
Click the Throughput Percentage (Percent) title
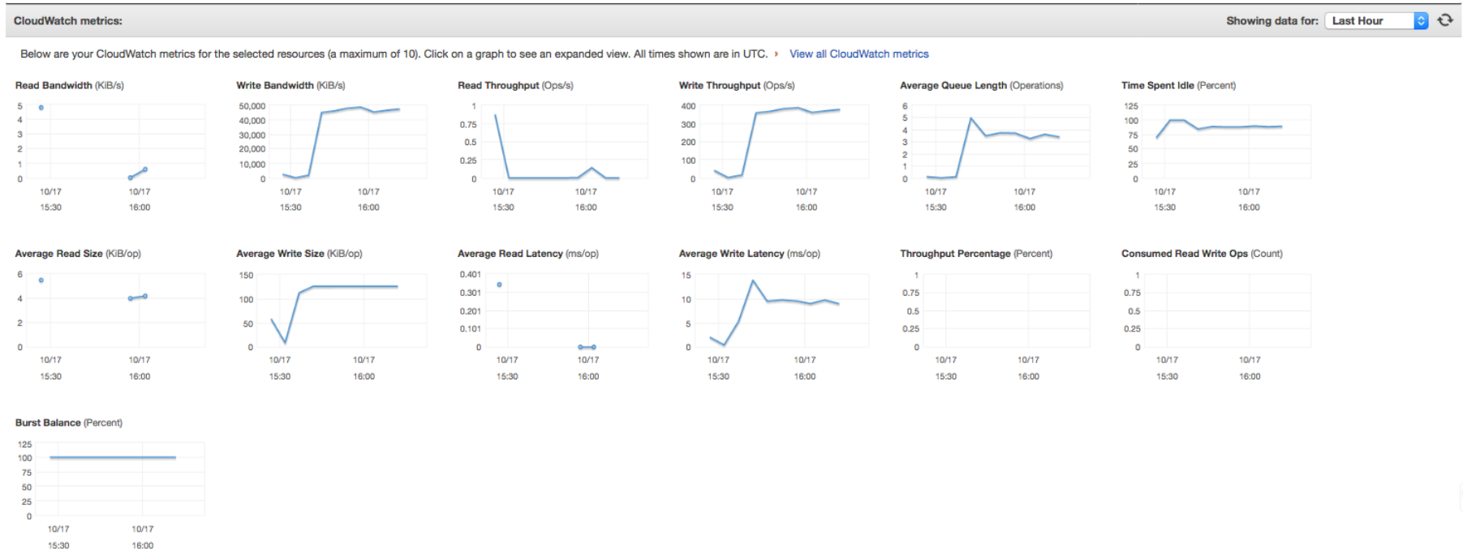tap(976, 254)
